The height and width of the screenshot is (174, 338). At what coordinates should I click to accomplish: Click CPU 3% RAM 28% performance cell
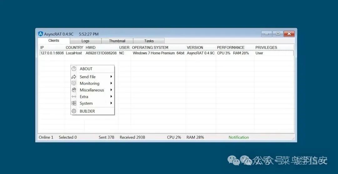[x=233, y=53]
